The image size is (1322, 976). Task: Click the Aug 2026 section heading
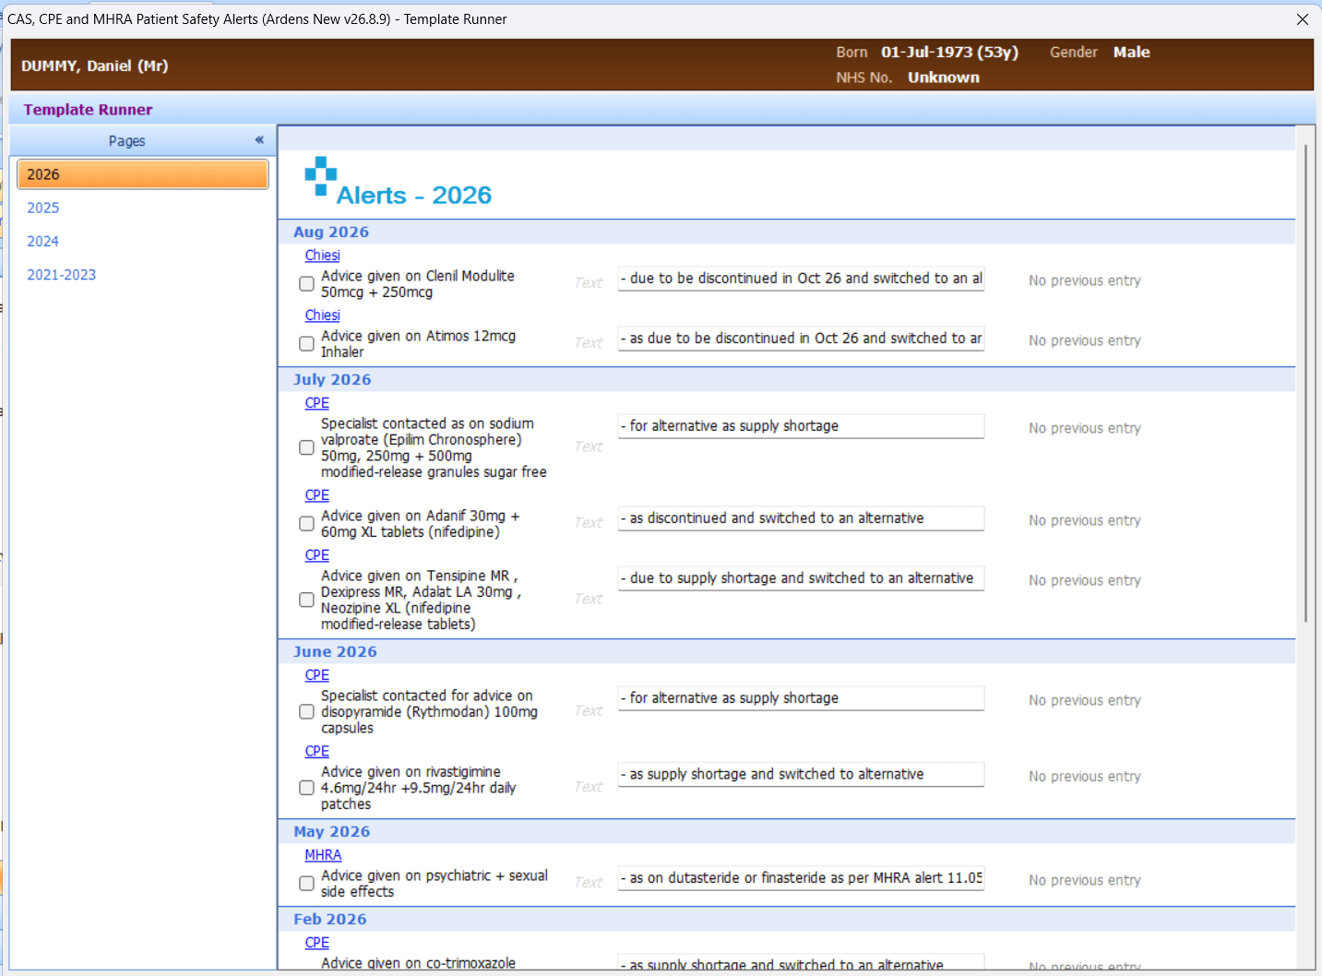(x=331, y=232)
